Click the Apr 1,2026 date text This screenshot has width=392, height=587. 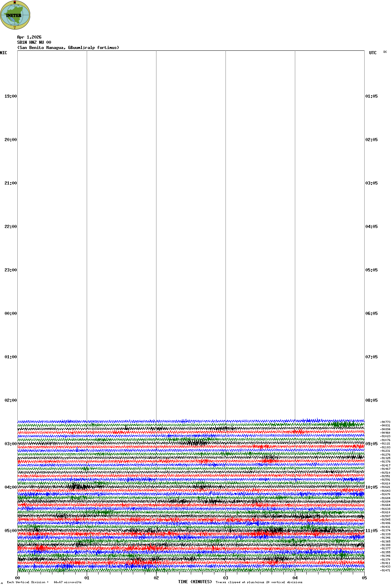coord(29,37)
